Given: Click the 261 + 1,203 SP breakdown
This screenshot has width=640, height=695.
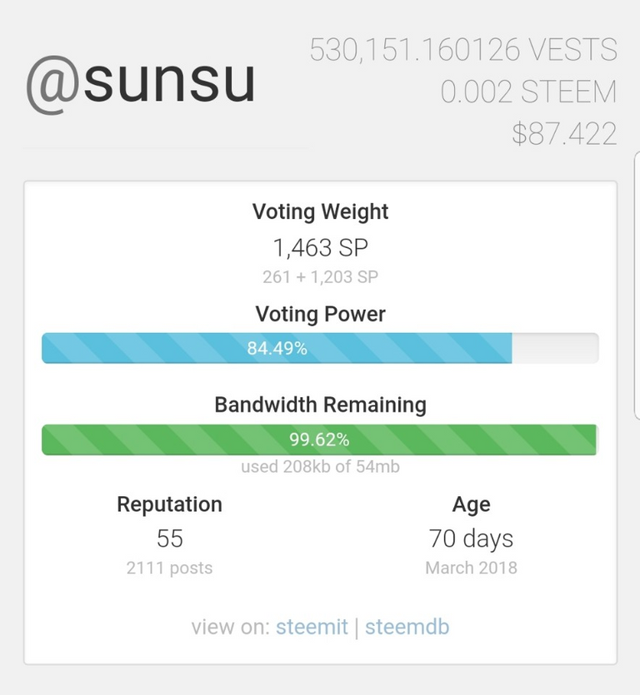Looking at the screenshot, I should [x=320, y=277].
